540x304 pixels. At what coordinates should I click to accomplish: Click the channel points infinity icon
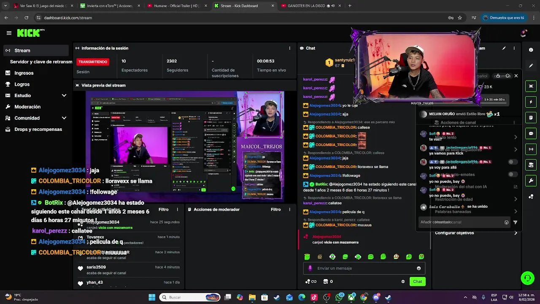[x=311, y=282]
